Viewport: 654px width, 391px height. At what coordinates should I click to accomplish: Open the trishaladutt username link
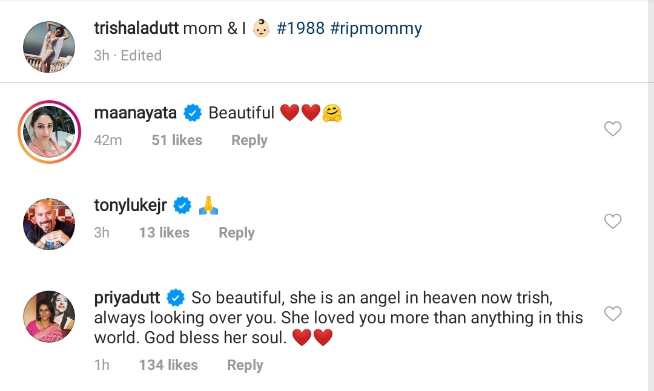[x=136, y=28]
